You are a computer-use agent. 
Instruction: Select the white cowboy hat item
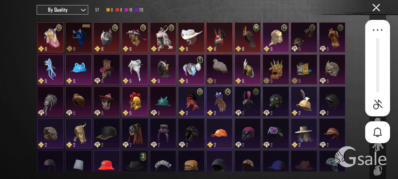tap(191, 37)
